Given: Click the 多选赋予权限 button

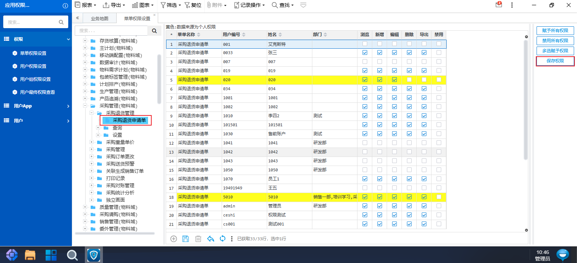Looking at the screenshot, I should (x=555, y=51).
